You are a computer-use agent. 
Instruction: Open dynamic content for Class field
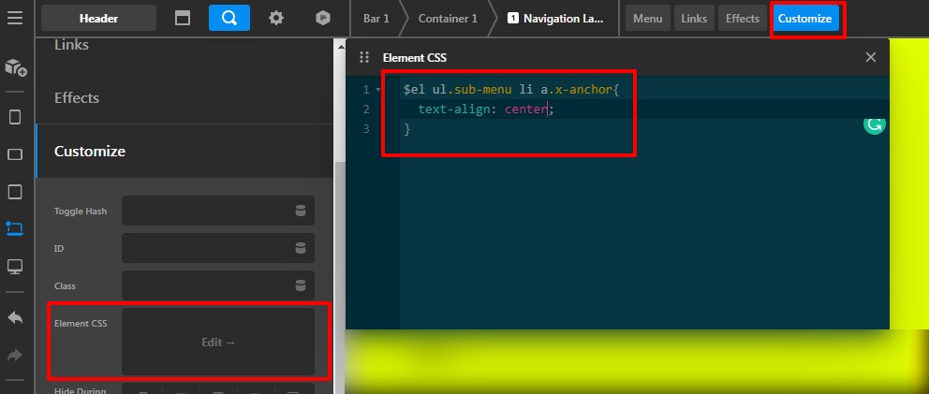pos(301,285)
